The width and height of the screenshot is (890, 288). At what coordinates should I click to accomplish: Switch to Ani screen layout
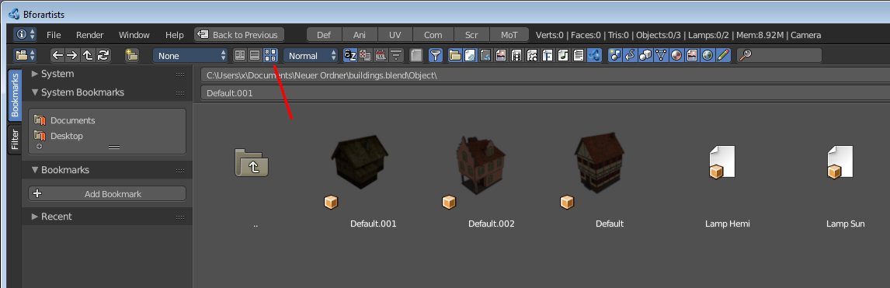pyautogui.click(x=360, y=35)
